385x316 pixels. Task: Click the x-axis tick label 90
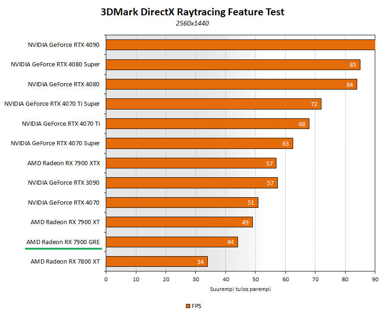click(375, 279)
